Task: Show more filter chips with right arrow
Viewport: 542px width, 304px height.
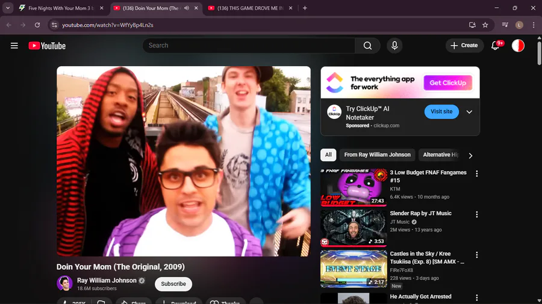Action: click(470, 156)
